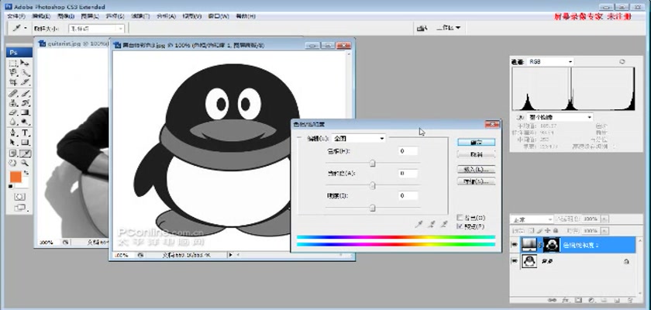This screenshot has width=651, height=310.
Task: Select the Gradient tool
Action: tap(25, 112)
